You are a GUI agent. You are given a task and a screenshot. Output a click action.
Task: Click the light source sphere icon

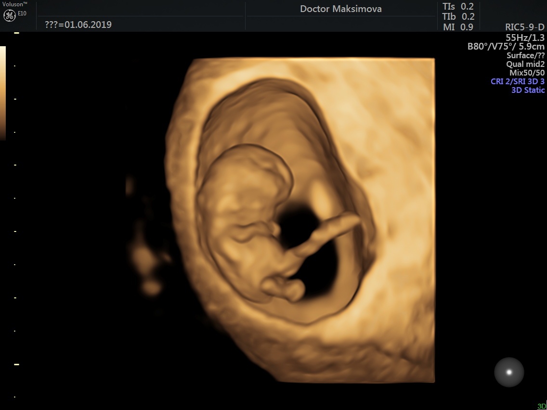pos(509,372)
